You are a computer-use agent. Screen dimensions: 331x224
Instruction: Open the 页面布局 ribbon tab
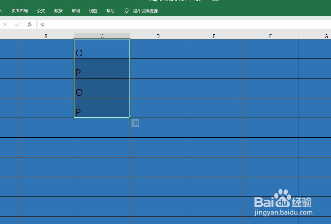pos(19,11)
